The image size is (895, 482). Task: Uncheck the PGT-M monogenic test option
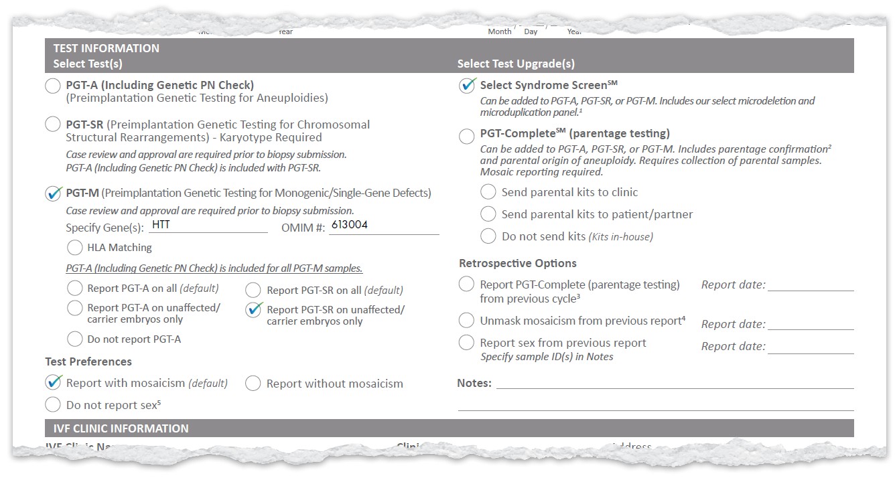pyautogui.click(x=53, y=193)
